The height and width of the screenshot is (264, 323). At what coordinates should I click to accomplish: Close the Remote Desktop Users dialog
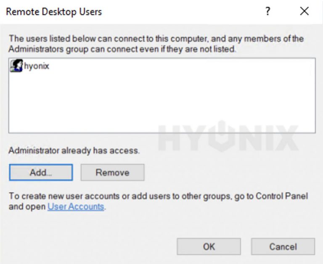pyautogui.click(x=304, y=11)
